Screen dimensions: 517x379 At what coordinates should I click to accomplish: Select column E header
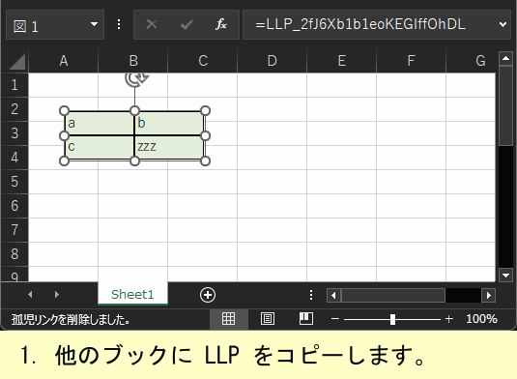tap(341, 61)
